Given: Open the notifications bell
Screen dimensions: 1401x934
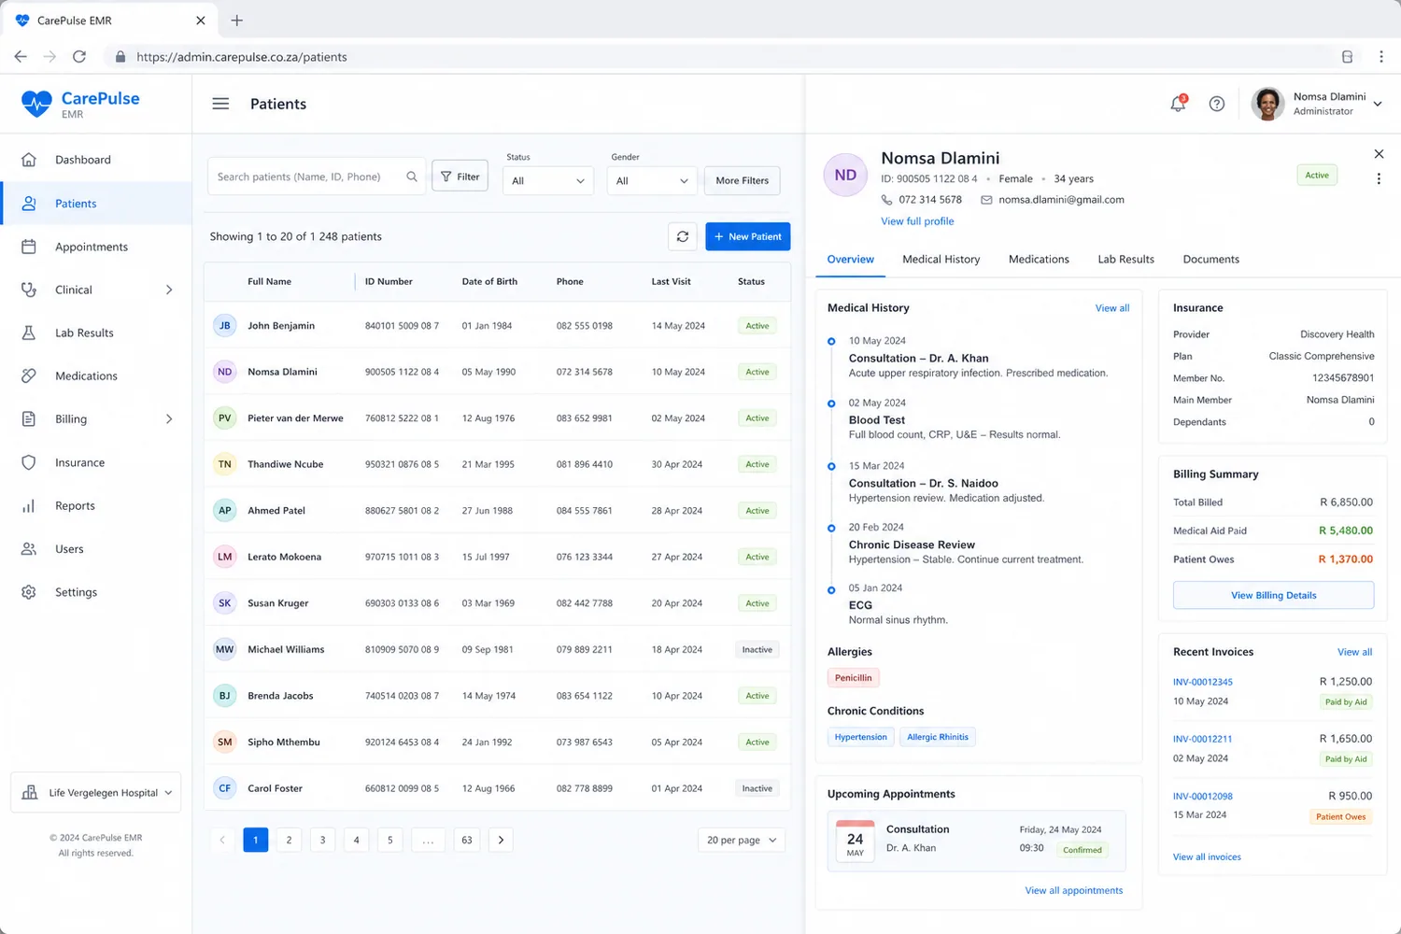Looking at the screenshot, I should coord(1178,104).
